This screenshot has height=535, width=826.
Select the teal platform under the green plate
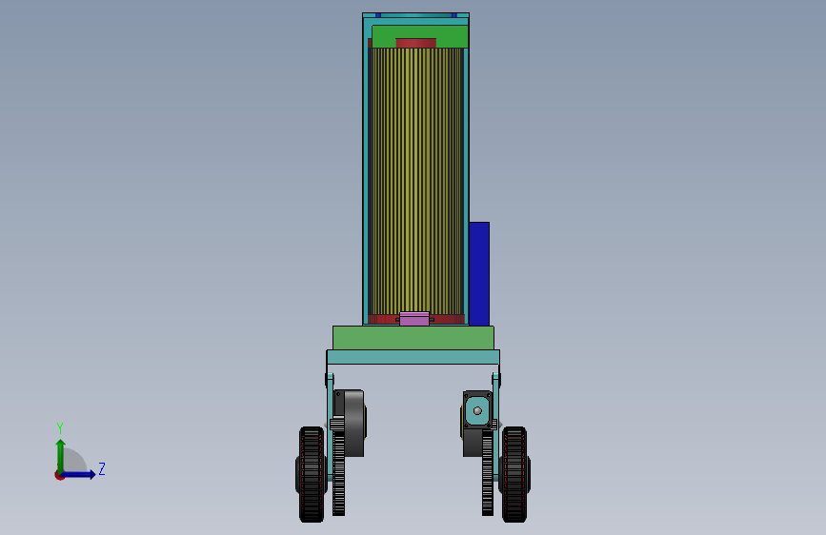[x=413, y=357]
